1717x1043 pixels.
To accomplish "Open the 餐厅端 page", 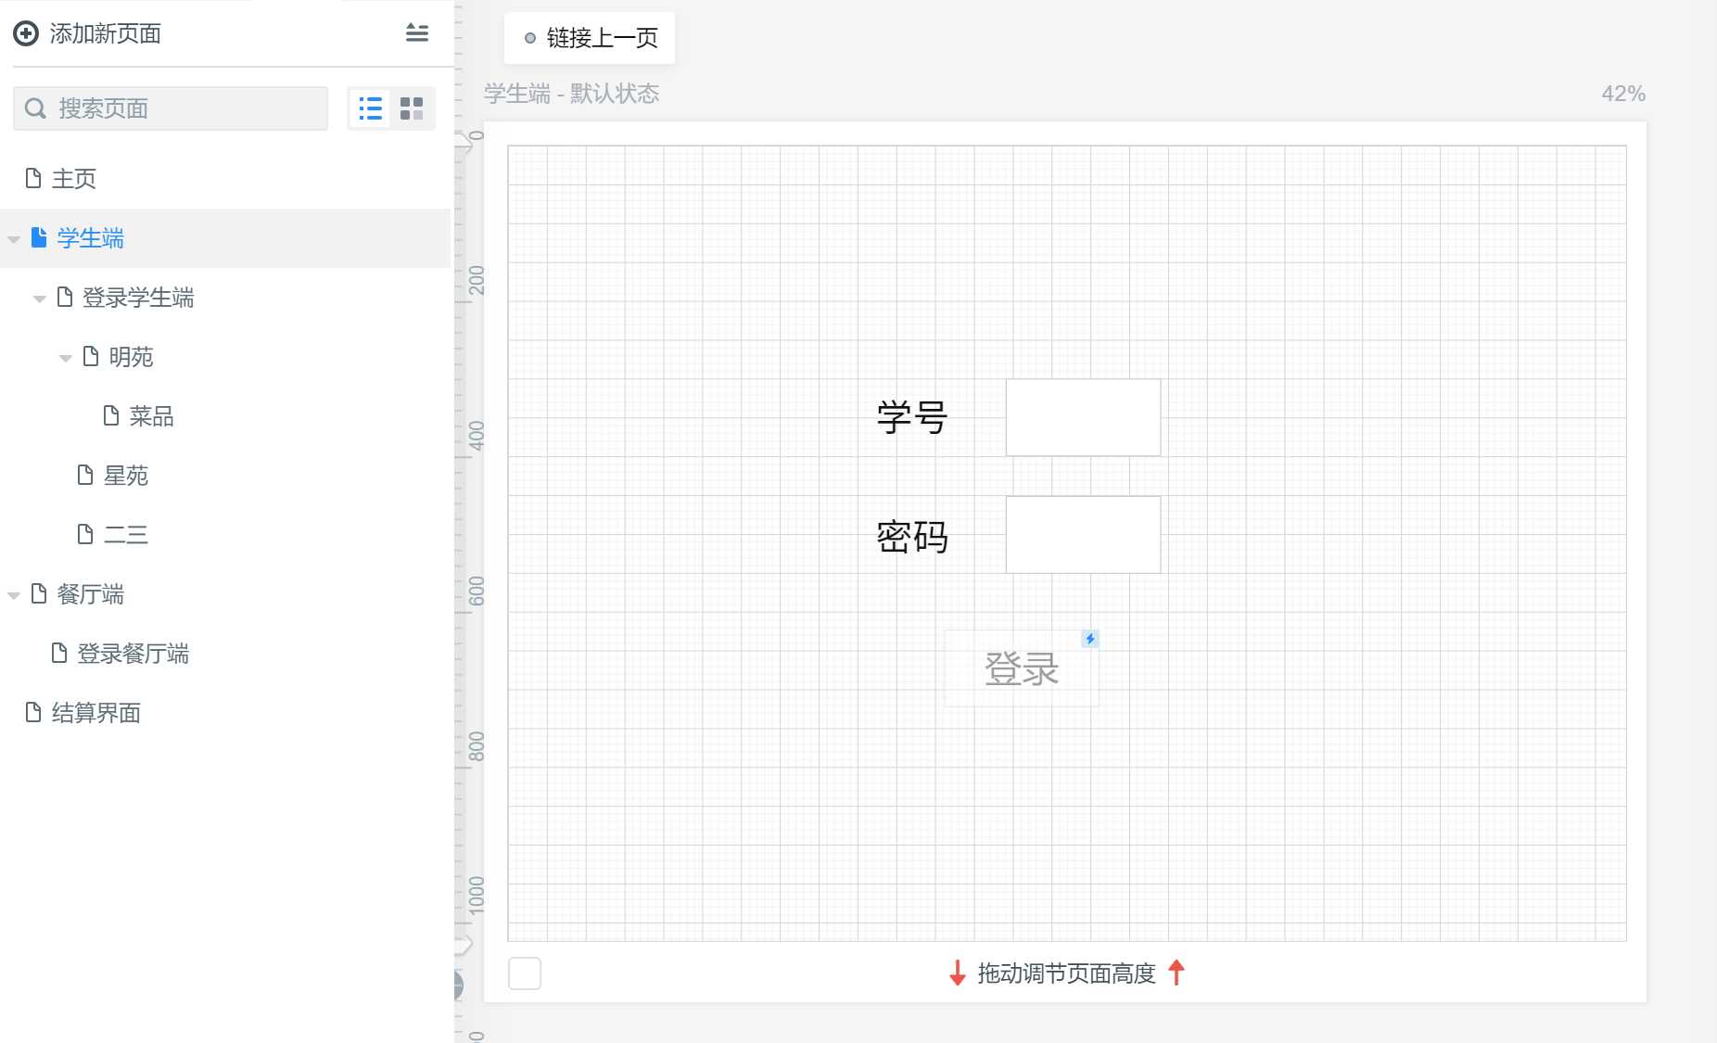I will click(91, 594).
